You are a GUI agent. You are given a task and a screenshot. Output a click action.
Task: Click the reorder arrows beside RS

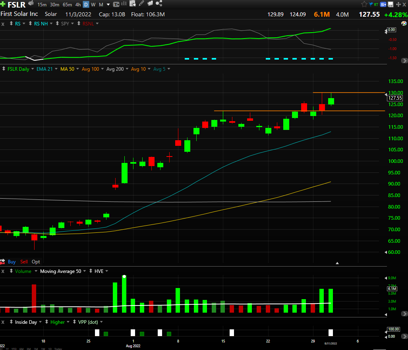pyautogui.click(x=11, y=23)
